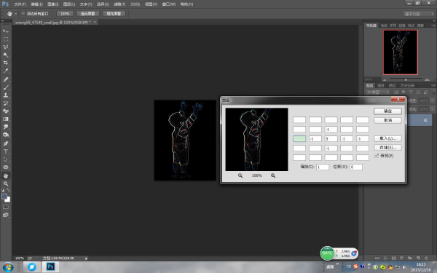The width and height of the screenshot is (437, 273).
Task: Toggle shape layer filter in Layers panel
Action: (x=418, y=92)
